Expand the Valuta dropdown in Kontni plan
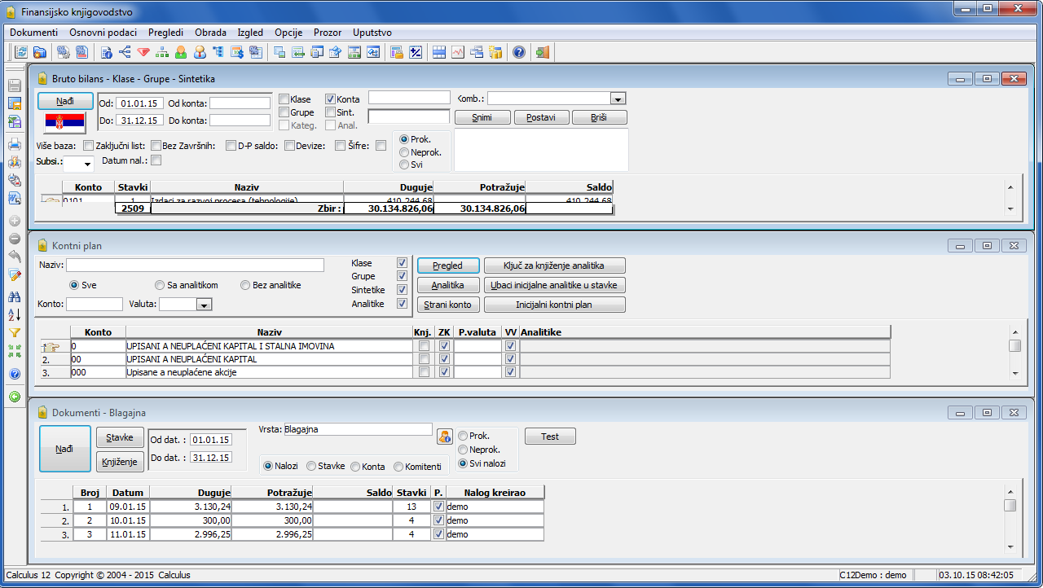The height and width of the screenshot is (588, 1043). (204, 305)
